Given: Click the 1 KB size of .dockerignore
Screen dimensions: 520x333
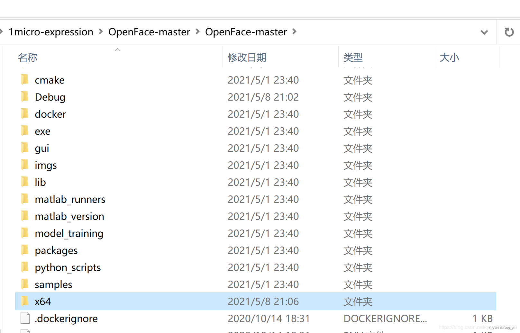Looking at the screenshot, I should [x=482, y=319].
